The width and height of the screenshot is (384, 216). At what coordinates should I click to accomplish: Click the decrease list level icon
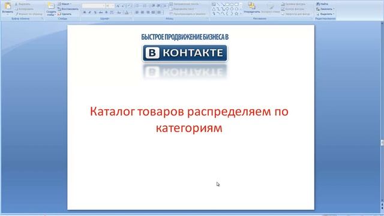click(153, 5)
